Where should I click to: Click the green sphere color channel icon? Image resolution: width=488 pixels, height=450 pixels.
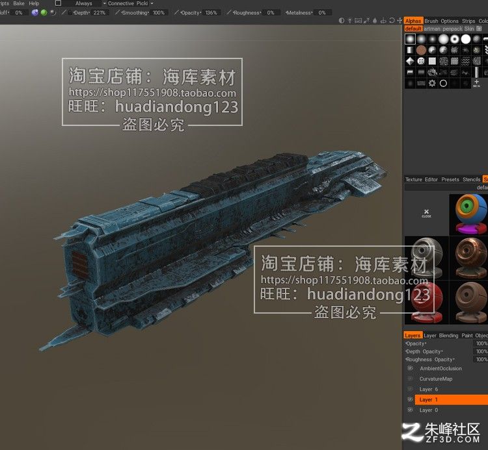click(44, 12)
